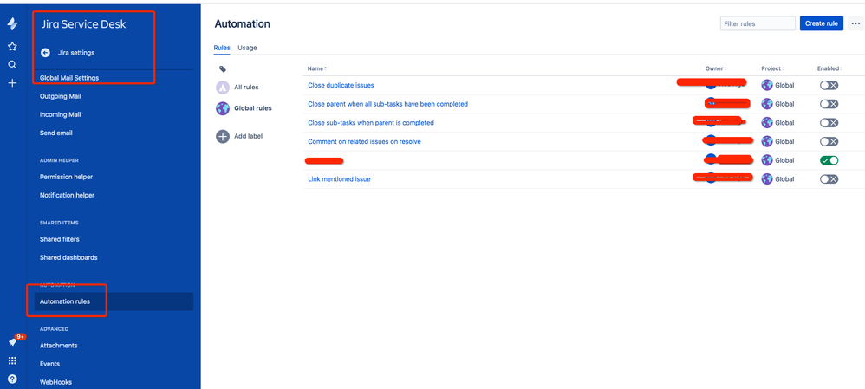Open WebHooks under Advanced
This screenshot has height=389, width=865.
[x=55, y=382]
